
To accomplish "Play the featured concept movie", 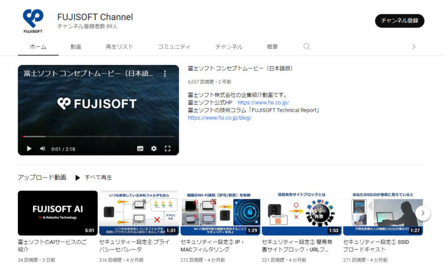I will pos(29,149).
